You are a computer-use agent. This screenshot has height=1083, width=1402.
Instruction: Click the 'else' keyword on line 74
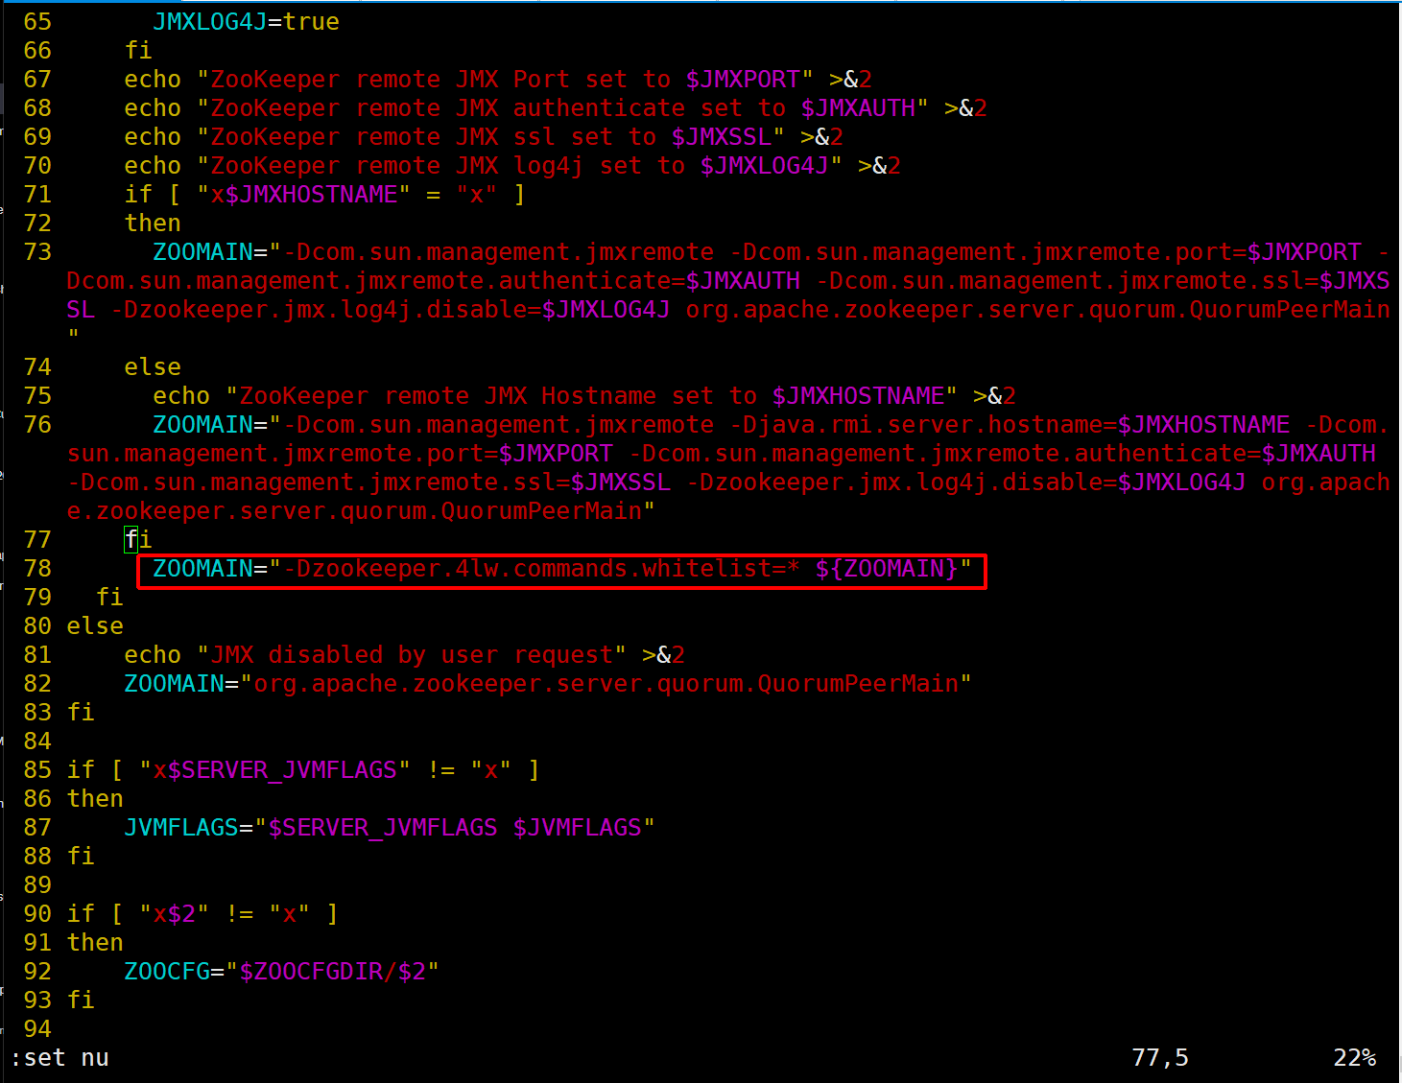153,367
